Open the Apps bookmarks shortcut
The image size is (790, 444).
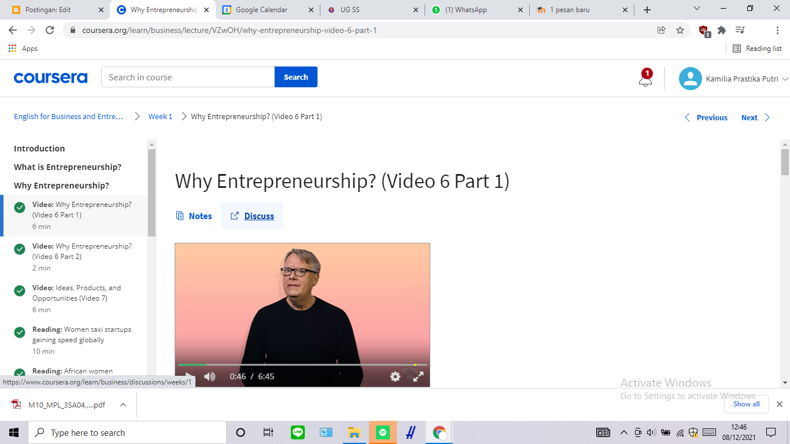23,49
